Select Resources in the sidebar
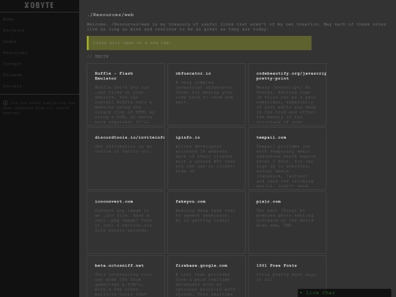The image size is (396, 297). click(x=15, y=53)
